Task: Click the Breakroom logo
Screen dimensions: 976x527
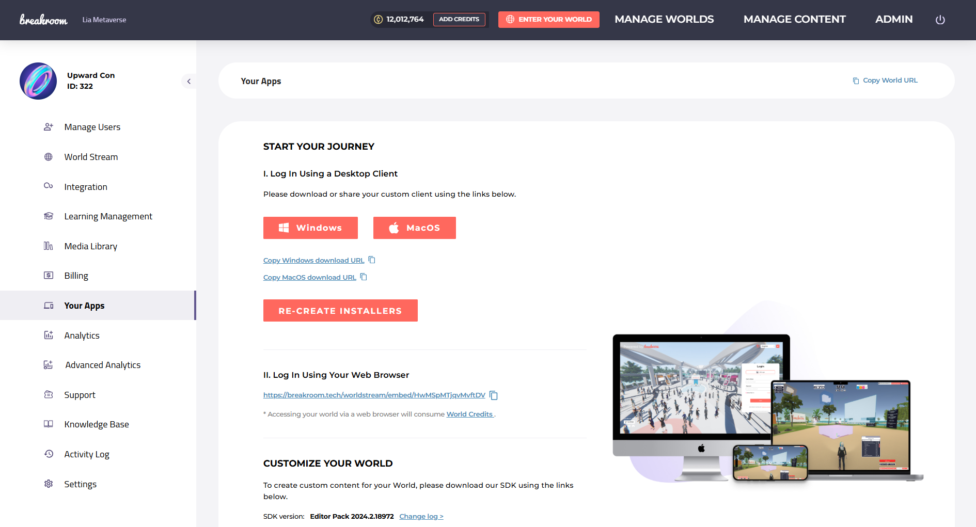Action: [43, 20]
